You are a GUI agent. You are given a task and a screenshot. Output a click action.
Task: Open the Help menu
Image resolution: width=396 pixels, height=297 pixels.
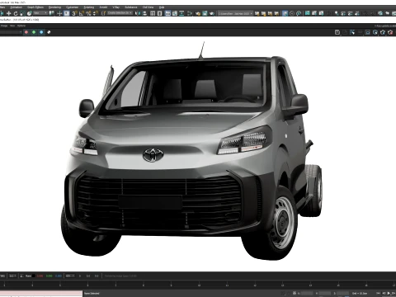point(162,7)
